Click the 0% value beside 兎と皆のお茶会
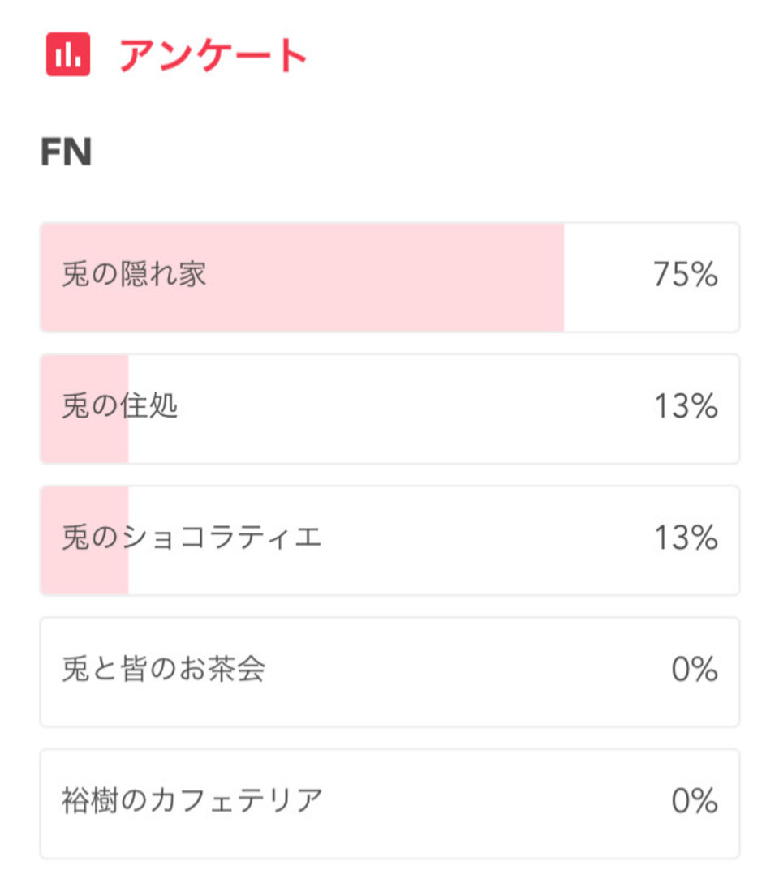Viewport: 779px width, 874px height. click(x=695, y=669)
